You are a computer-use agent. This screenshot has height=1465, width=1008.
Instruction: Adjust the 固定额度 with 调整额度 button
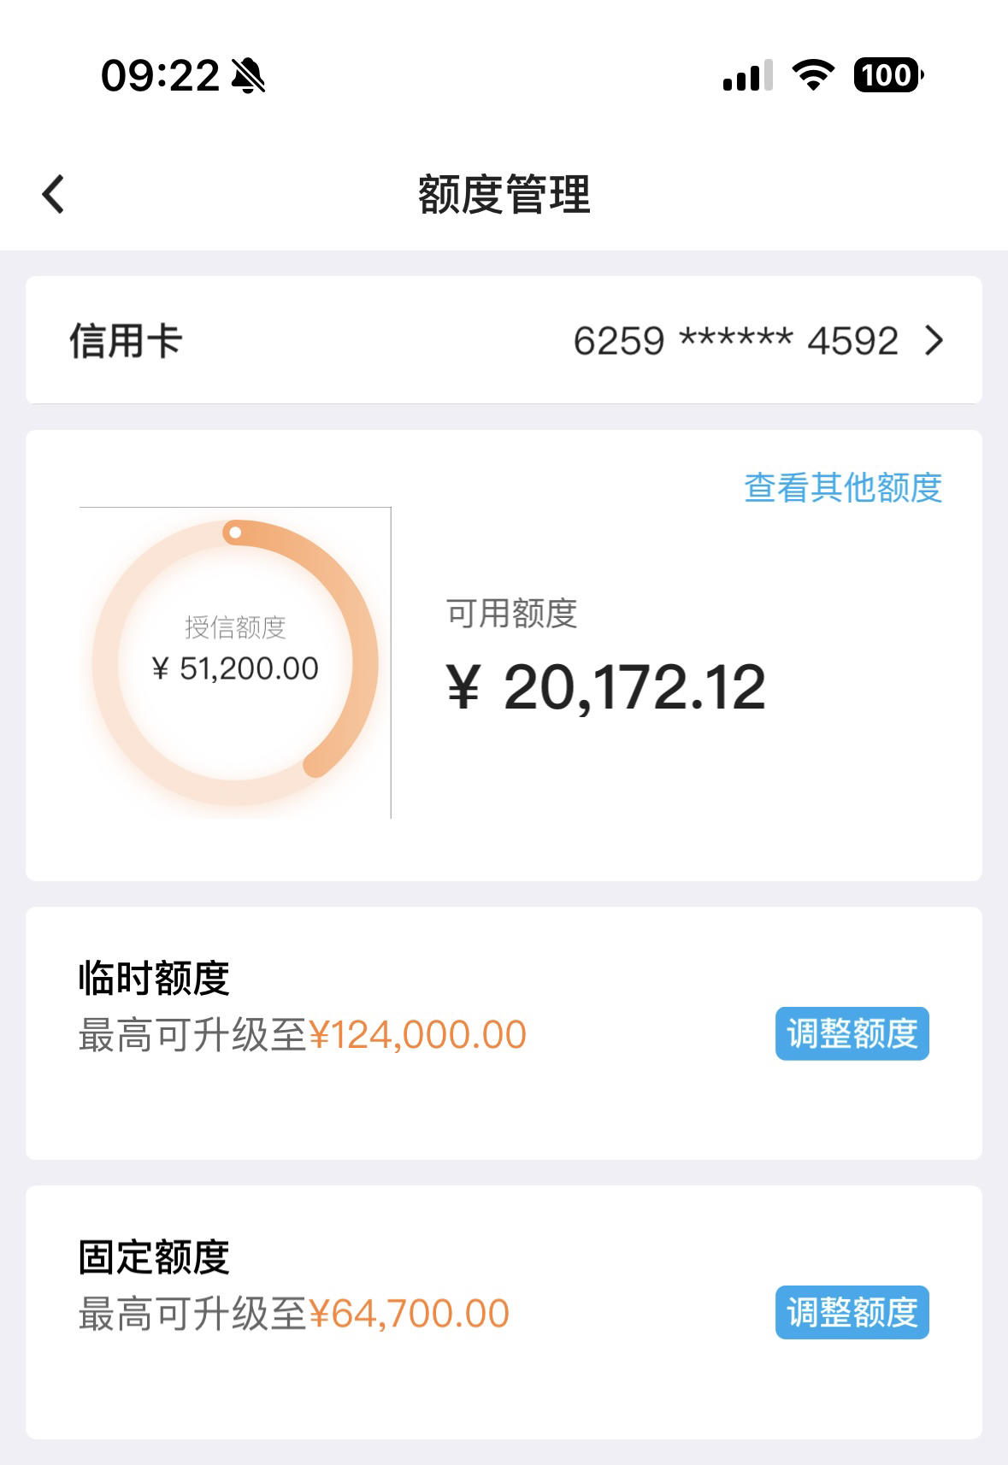click(852, 1312)
